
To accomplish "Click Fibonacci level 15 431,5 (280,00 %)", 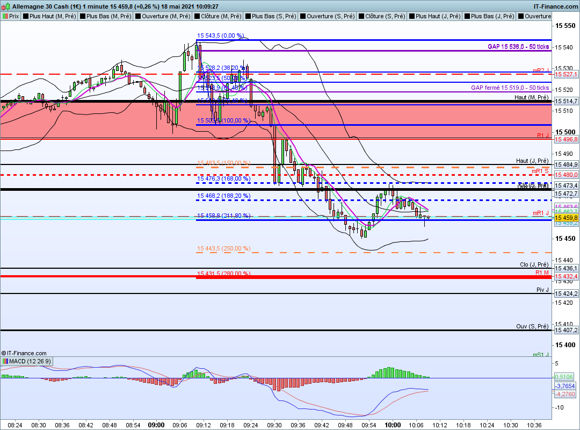I will pyautogui.click(x=223, y=274).
